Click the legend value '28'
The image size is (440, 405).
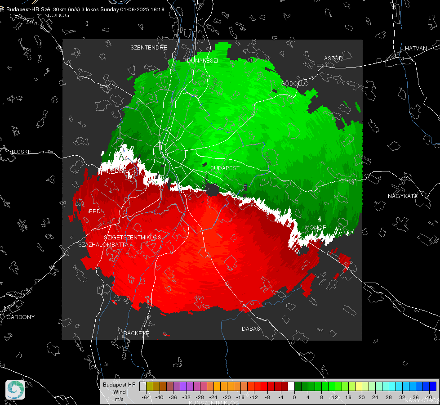(389, 397)
